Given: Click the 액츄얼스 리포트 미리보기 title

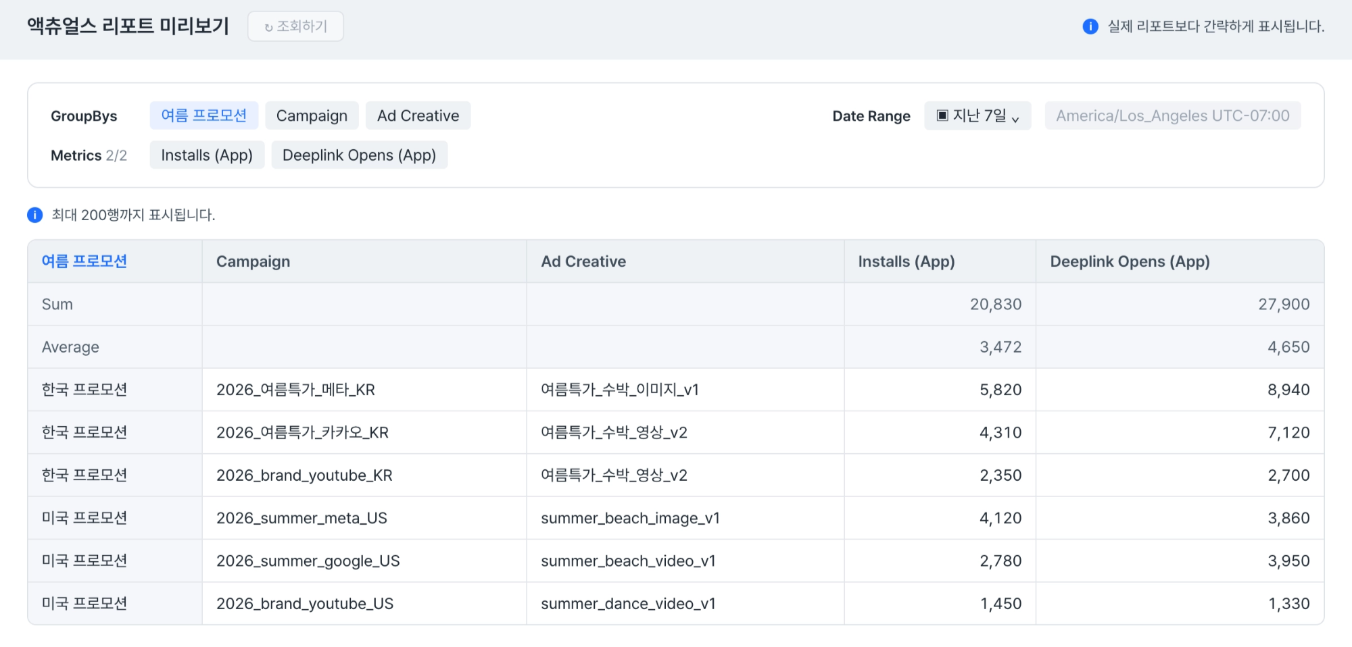Looking at the screenshot, I should [x=128, y=26].
